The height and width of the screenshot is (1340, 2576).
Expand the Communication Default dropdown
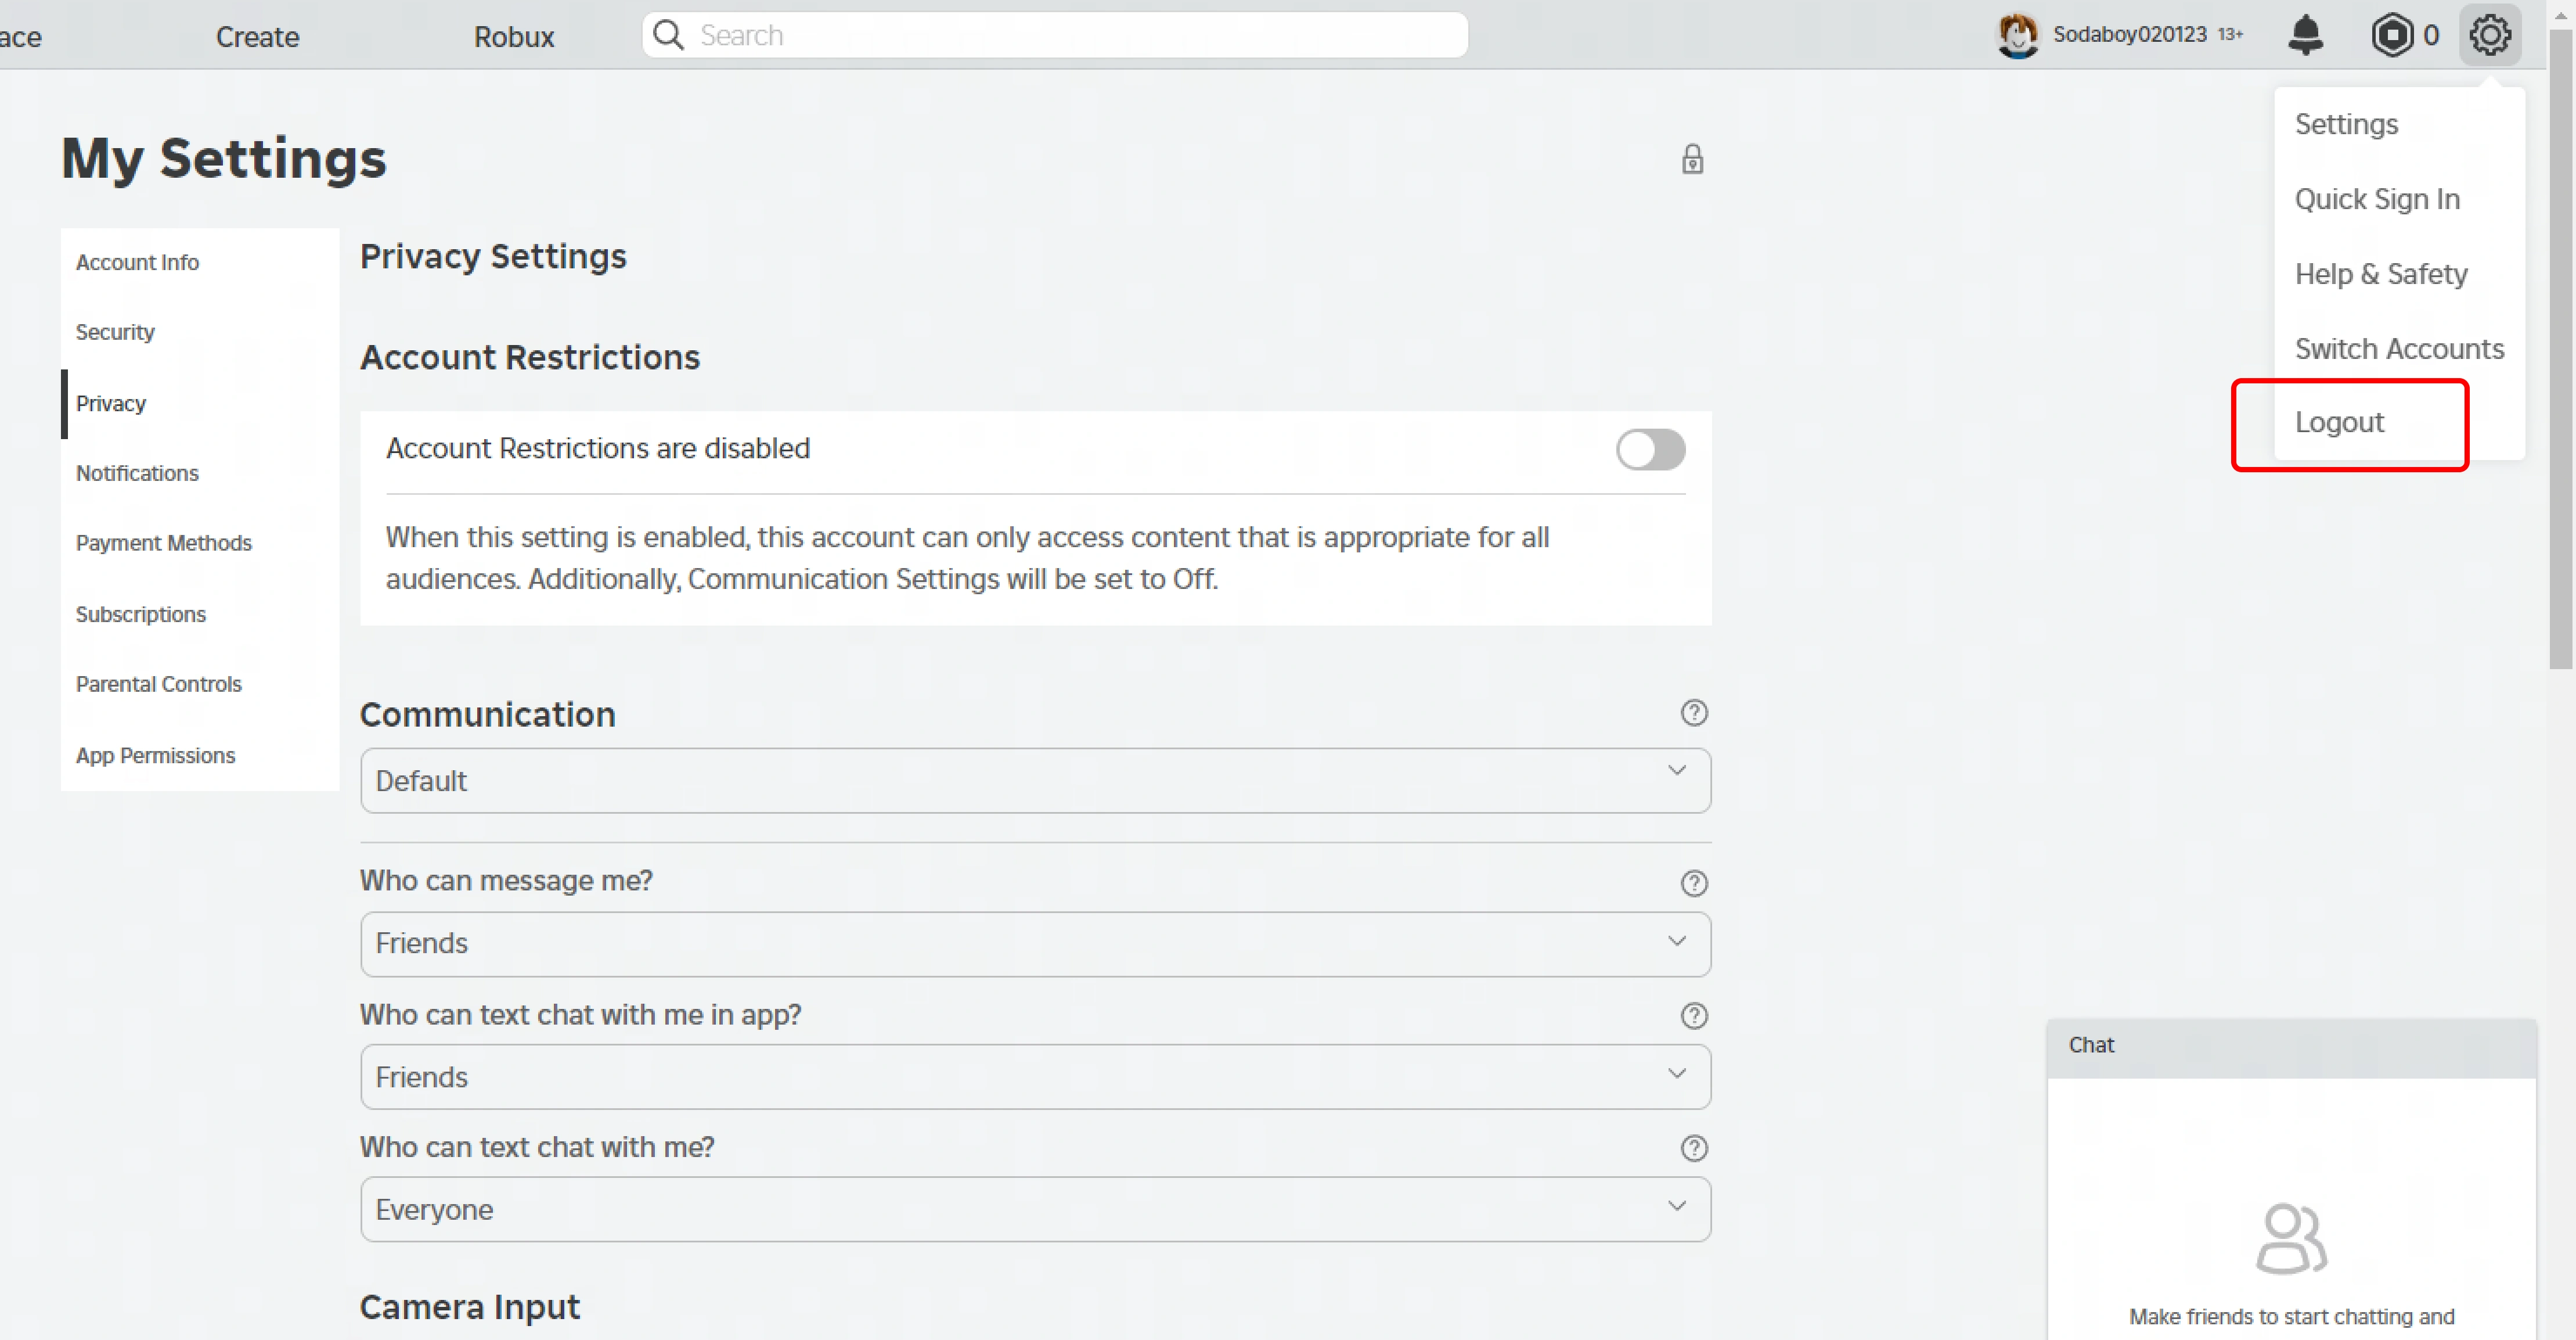[1035, 781]
